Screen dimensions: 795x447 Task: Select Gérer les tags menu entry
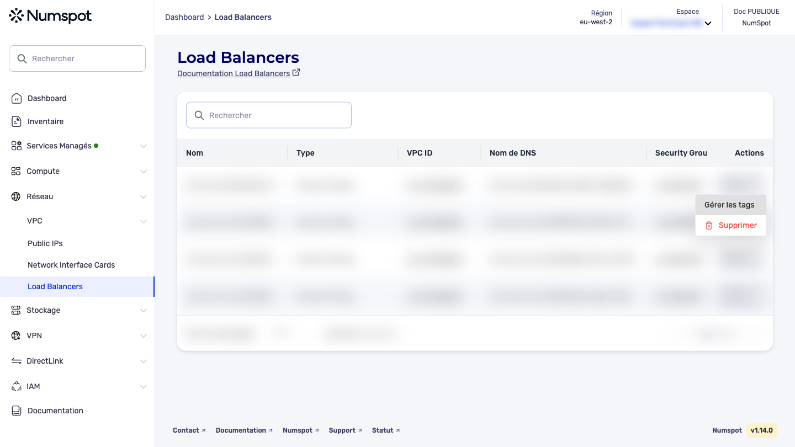pyautogui.click(x=730, y=205)
